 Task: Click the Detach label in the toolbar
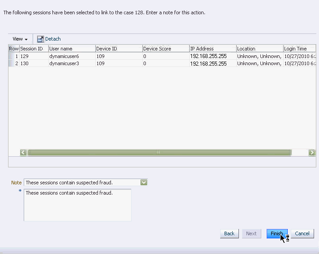click(x=53, y=39)
